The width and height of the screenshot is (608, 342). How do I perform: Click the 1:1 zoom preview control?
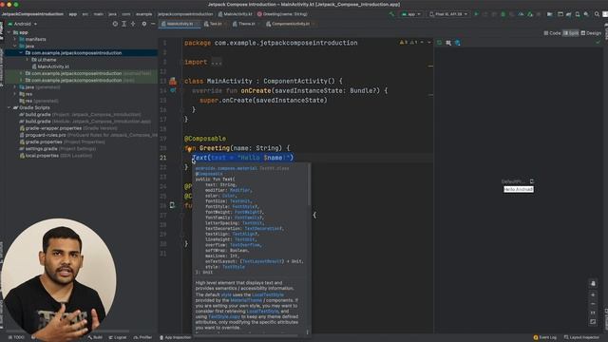tap(593, 313)
